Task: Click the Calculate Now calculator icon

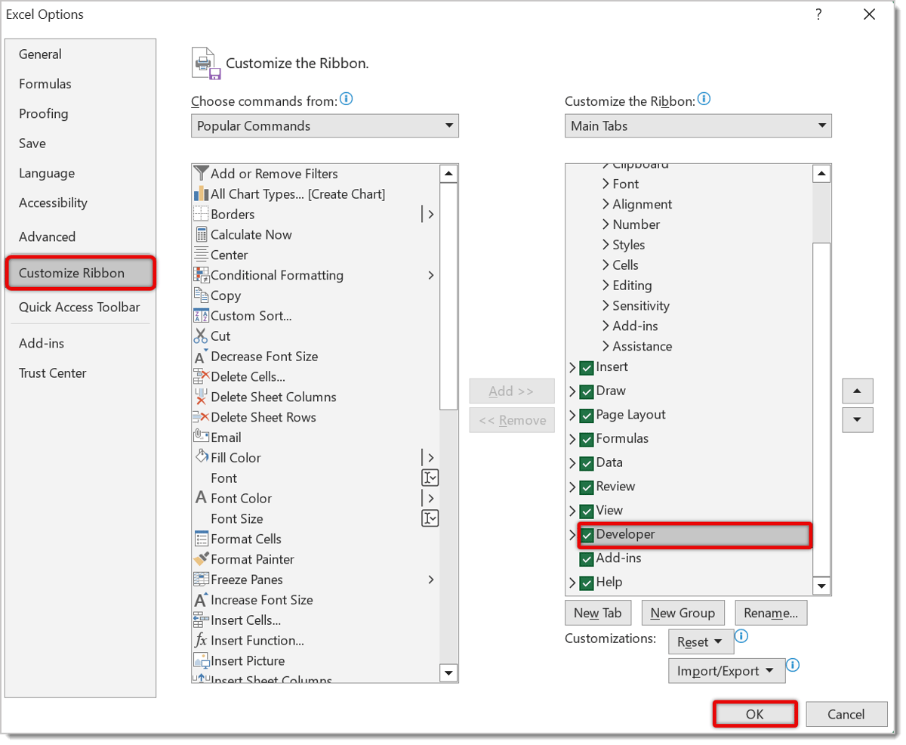Action: (201, 235)
